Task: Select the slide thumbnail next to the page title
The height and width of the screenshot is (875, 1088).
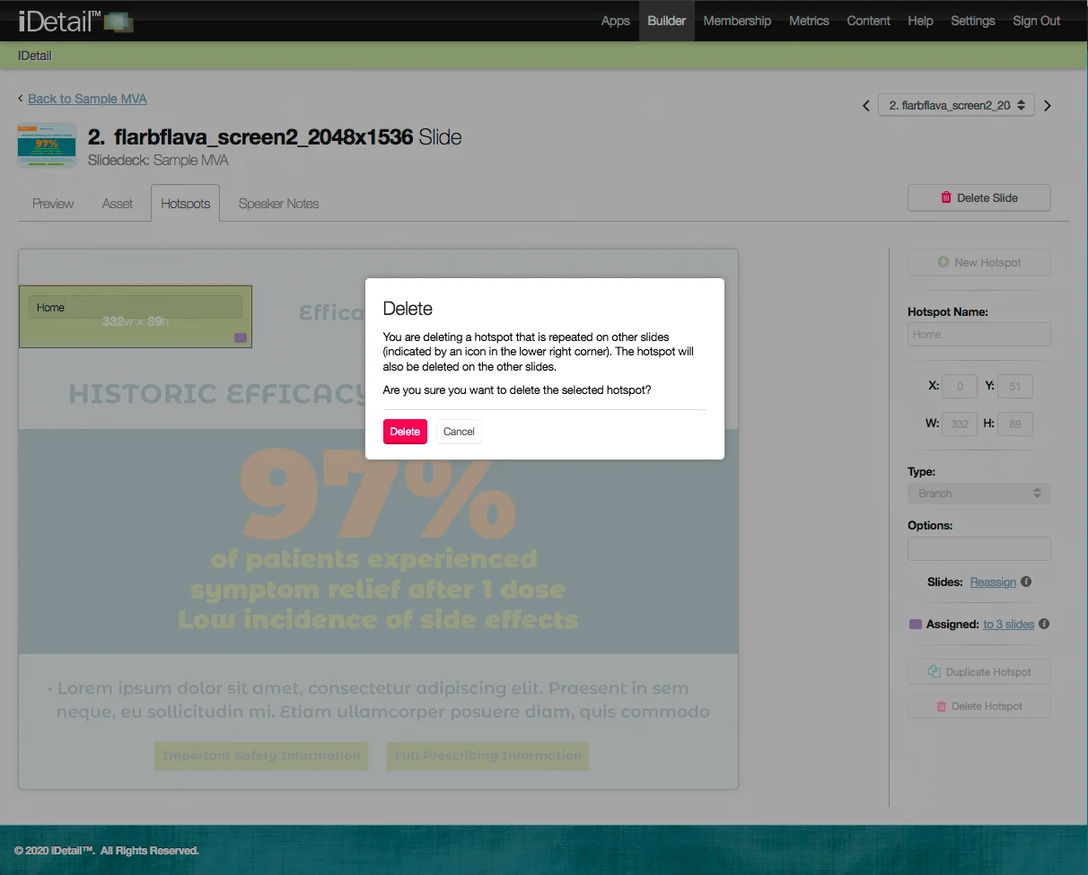Action: 46,145
